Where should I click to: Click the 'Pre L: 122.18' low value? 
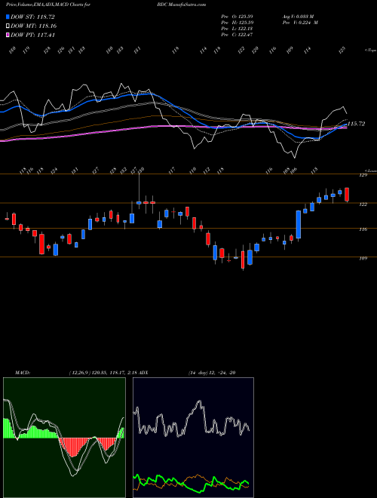(237, 29)
